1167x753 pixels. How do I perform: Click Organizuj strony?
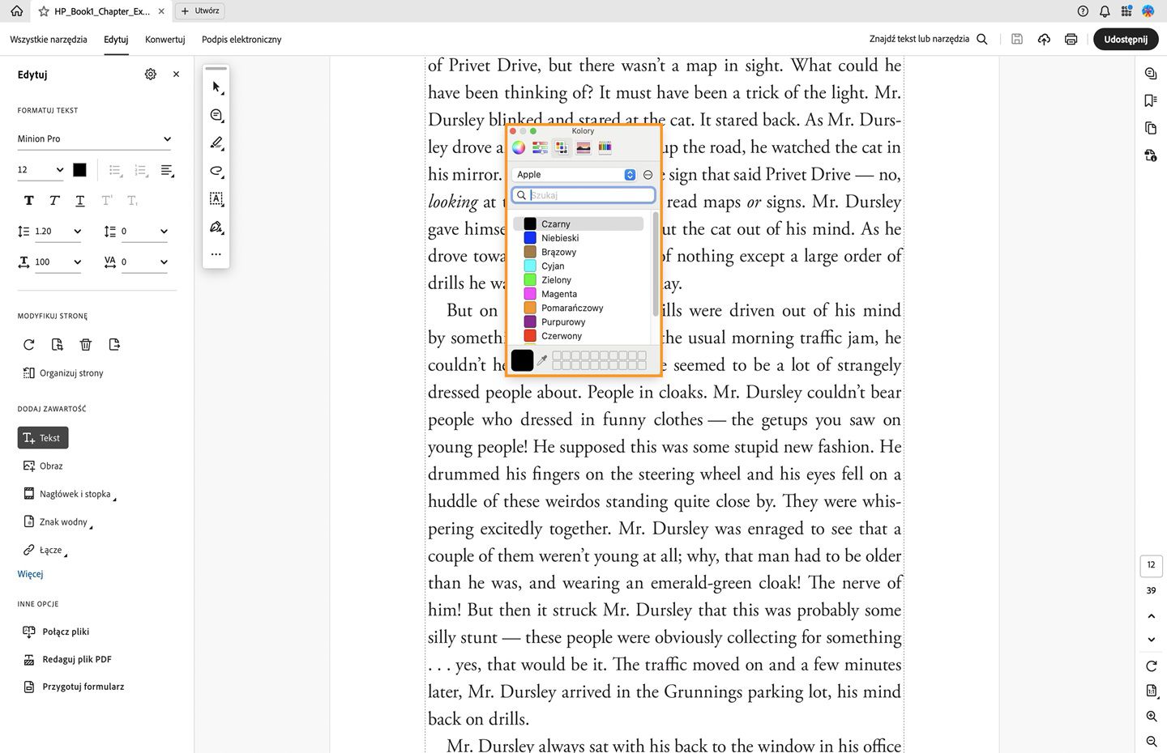click(63, 373)
